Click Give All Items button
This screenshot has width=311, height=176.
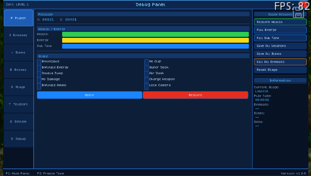tap(280, 54)
